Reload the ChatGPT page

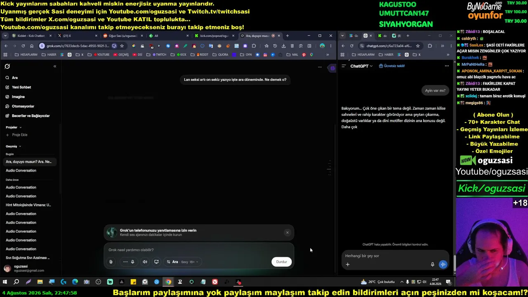[x=351, y=46]
